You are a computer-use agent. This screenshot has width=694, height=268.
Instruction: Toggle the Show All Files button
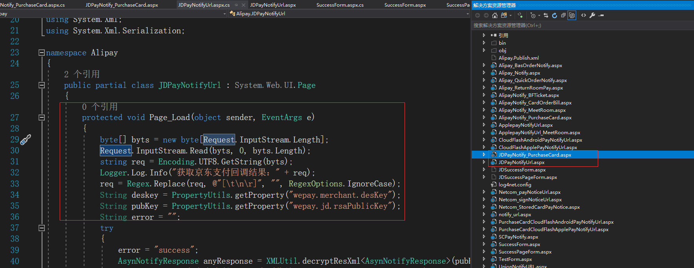[x=572, y=15]
